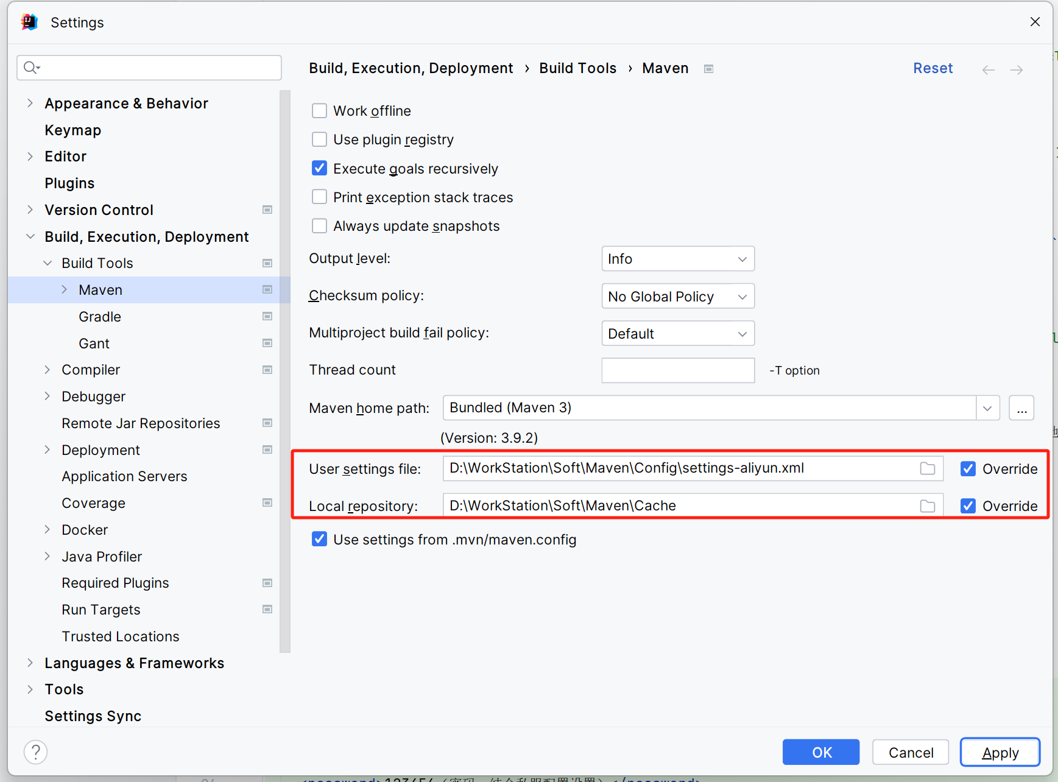Expand the Tools section
The height and width of the screenshot is (782, 1058).
coord(30,689)
